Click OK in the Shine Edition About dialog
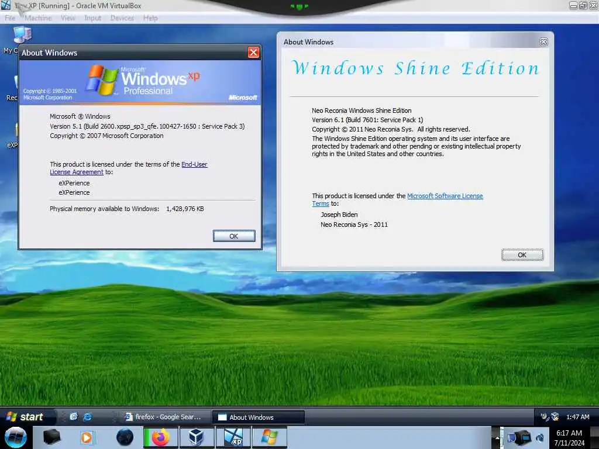Screen dimensions: 599x449 pos(522,255)
